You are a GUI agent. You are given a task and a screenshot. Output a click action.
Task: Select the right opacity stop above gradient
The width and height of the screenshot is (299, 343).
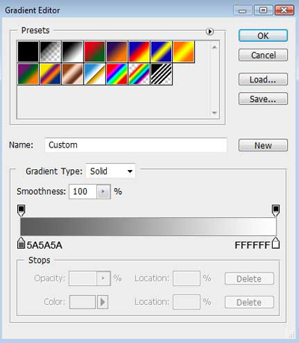[276, 210]
